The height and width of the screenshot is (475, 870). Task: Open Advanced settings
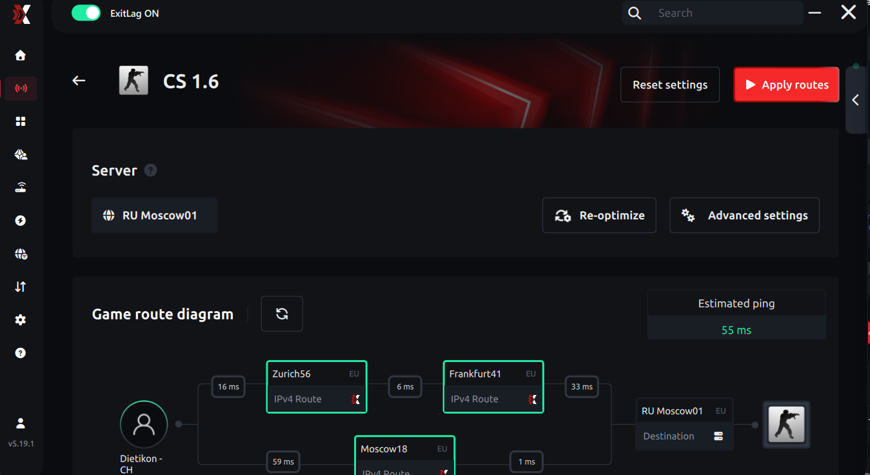pyautogui.click(x=744, y=216)
